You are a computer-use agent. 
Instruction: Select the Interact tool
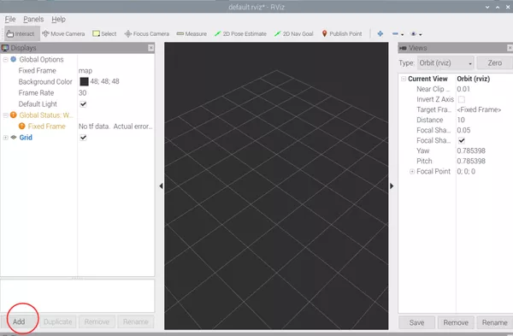(x=21, y=33)
